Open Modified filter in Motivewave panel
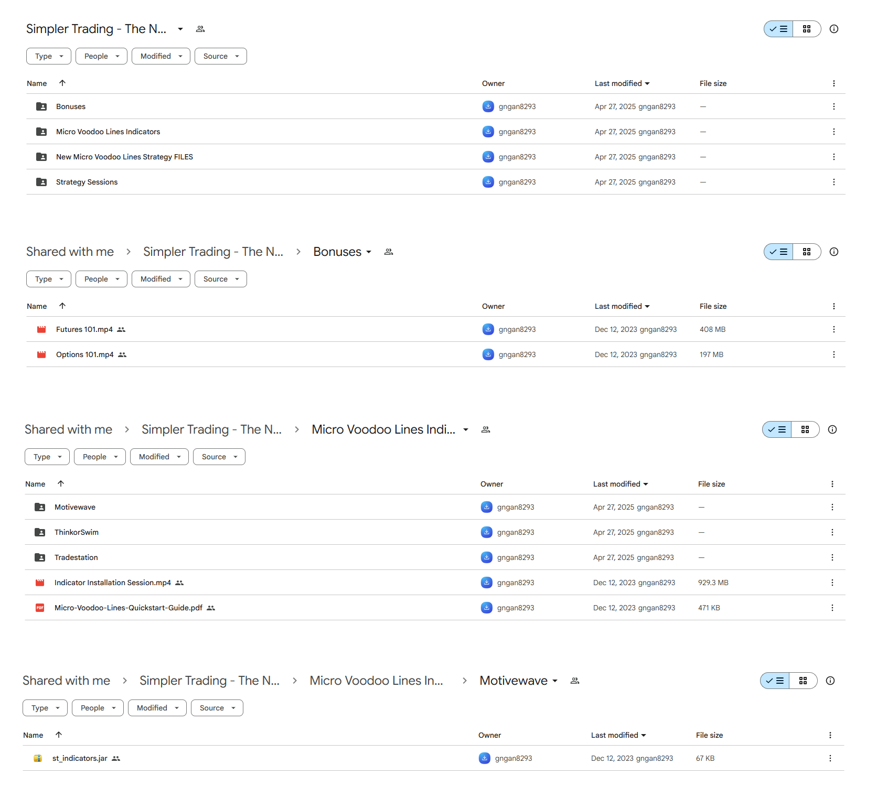Image resolution: width=877 pixels, height=797 pixels. (157, 708)
